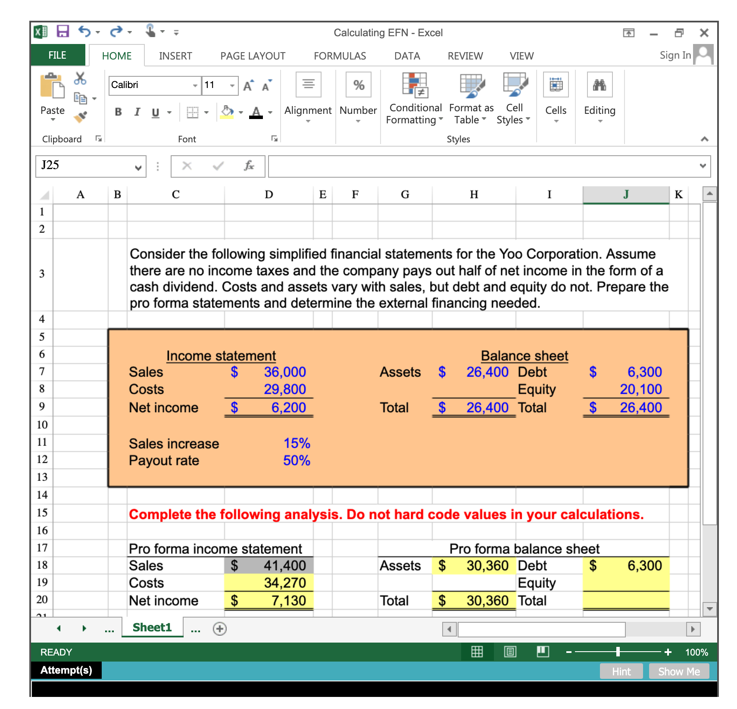The height and width of the screenshot is (709, 737).
Task: Open the FILE tab
Action: click(57, 55)
